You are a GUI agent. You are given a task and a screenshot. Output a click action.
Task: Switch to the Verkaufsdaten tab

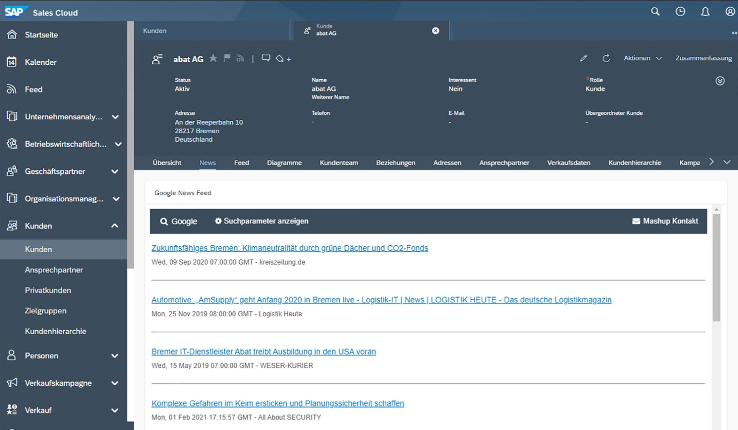pyautogui.click(x=569, y=162)
